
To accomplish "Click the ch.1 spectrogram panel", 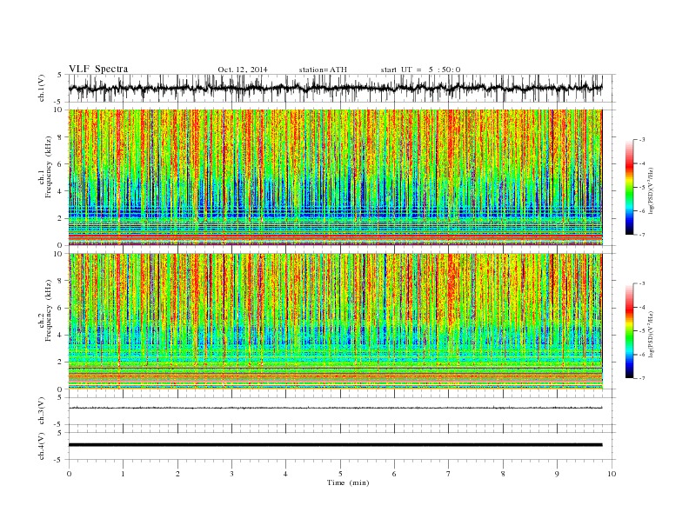I will [336, 177].
